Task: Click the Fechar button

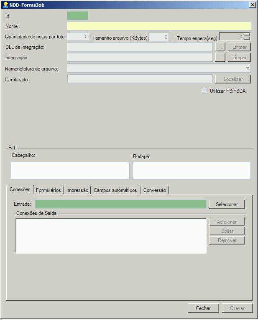Action: pos(203,308)
